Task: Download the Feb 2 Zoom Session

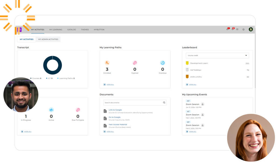Action: coord(203,125)
